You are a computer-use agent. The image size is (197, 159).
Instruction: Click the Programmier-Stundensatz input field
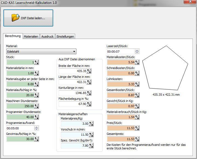pyautogui.click(x=20, y=117)
